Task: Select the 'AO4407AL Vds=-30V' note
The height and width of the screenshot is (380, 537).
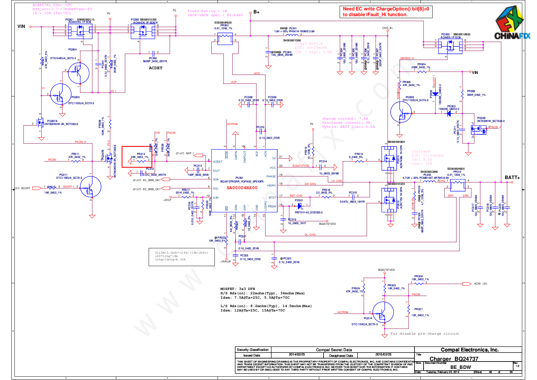Action: 52,5
